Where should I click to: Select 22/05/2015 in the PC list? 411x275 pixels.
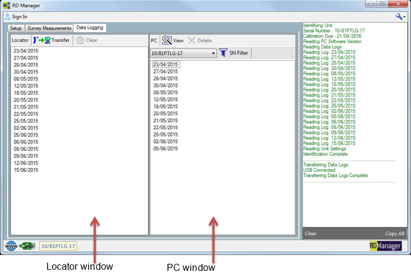coord(166,128)
